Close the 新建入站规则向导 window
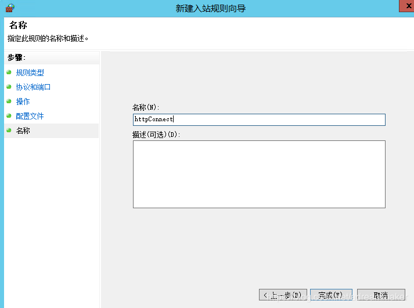414x308 pixels. point(407,6)
